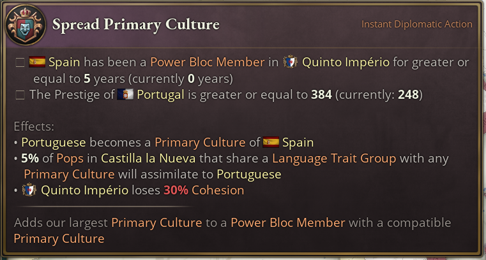Click the Quinto Império emblem beside the Cohesion loss
Image resolution: width=486 pixels, height=260 pixels.
pos(28,190)
